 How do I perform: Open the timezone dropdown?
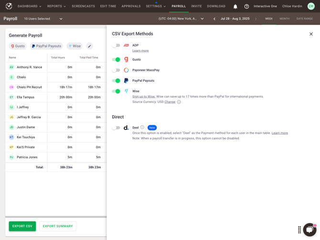[181, 19]
